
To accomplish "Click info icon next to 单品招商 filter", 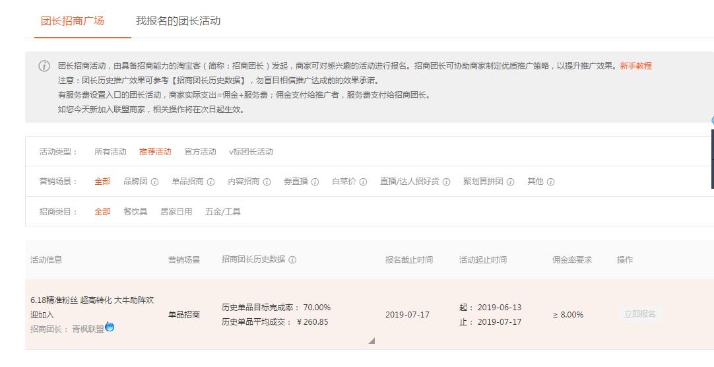I will coord(211,182).
